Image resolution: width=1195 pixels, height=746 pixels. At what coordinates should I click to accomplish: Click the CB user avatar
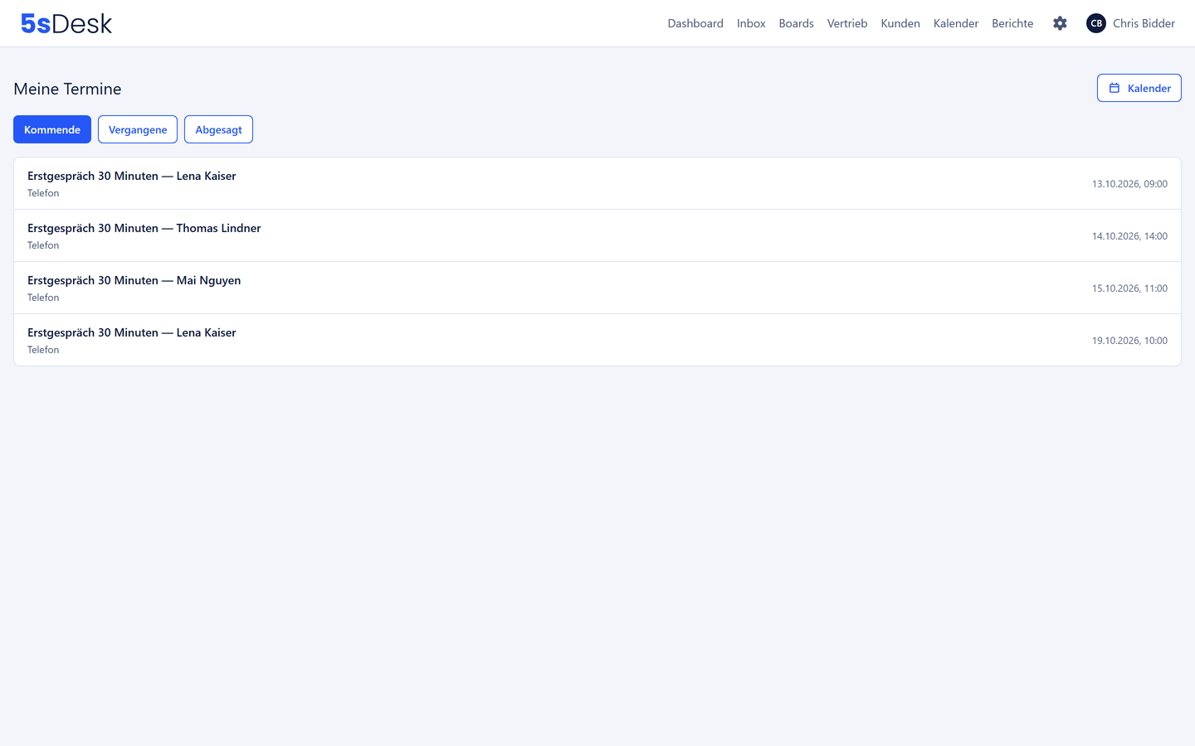click(1096, 23)
